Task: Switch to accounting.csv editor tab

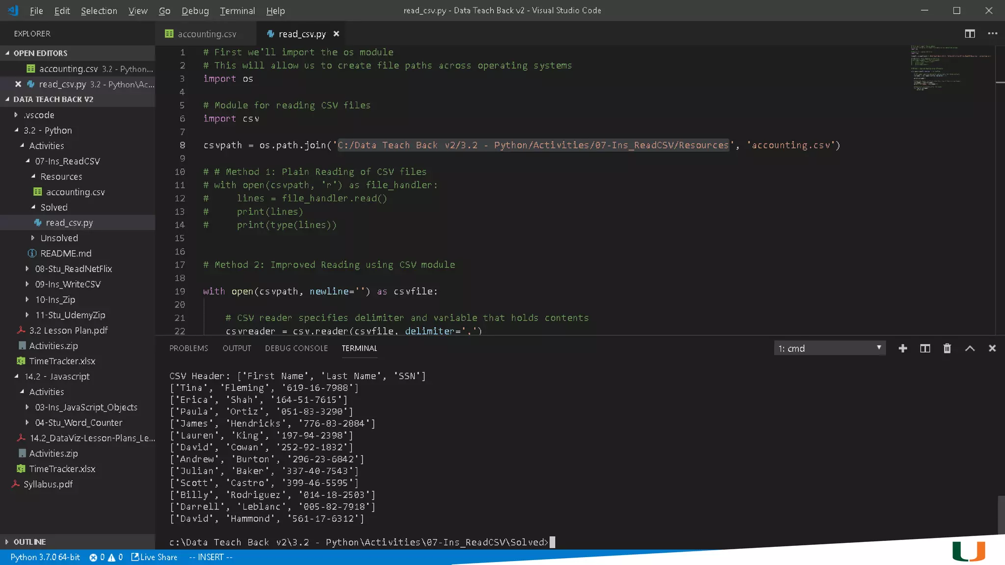Action: [x=206, y=34]
